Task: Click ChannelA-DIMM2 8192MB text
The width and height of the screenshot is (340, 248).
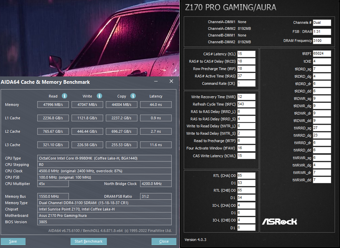Action: tap(229, 28)
